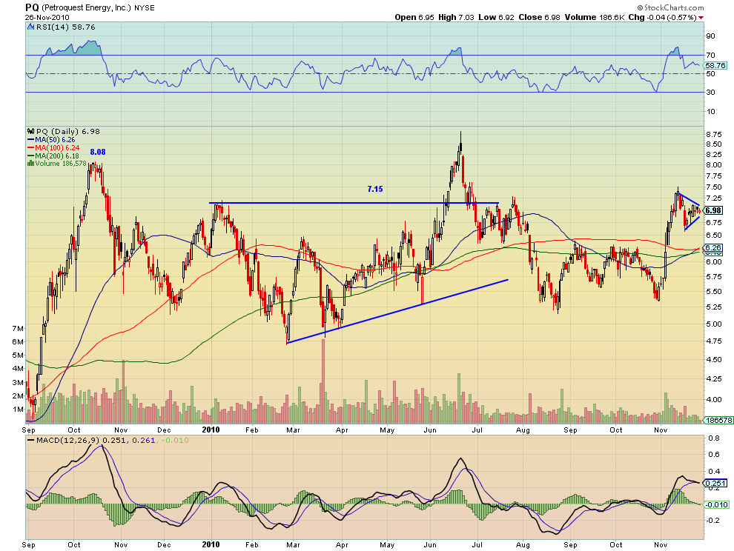
Task: Click the PQ ticker symbol in the title
Action: tap(32, 7)
